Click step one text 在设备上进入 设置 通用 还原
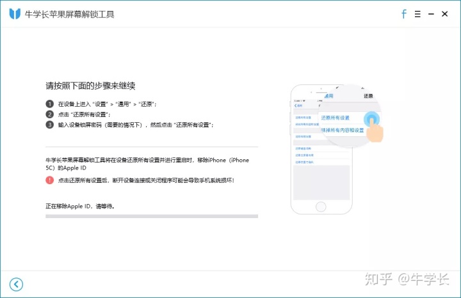 [x=107, y=104]
